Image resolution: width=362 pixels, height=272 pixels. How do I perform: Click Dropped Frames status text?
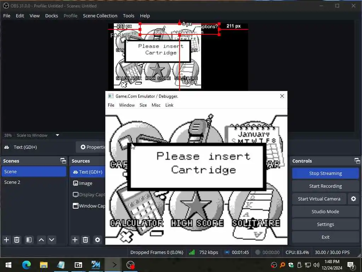[157, 252]
